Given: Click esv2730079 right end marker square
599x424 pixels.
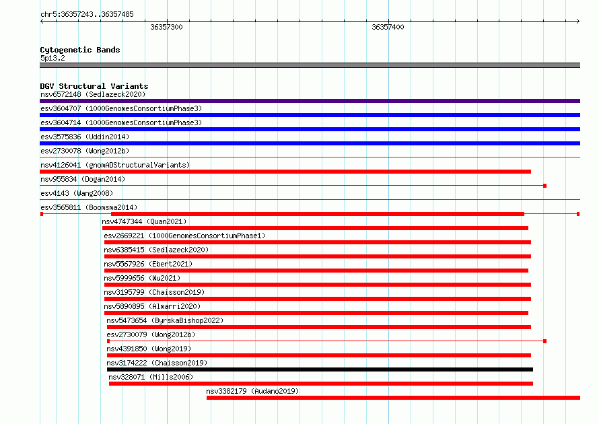Looking at the screenshot, I should pyautogui.click(x=544, y=341).
